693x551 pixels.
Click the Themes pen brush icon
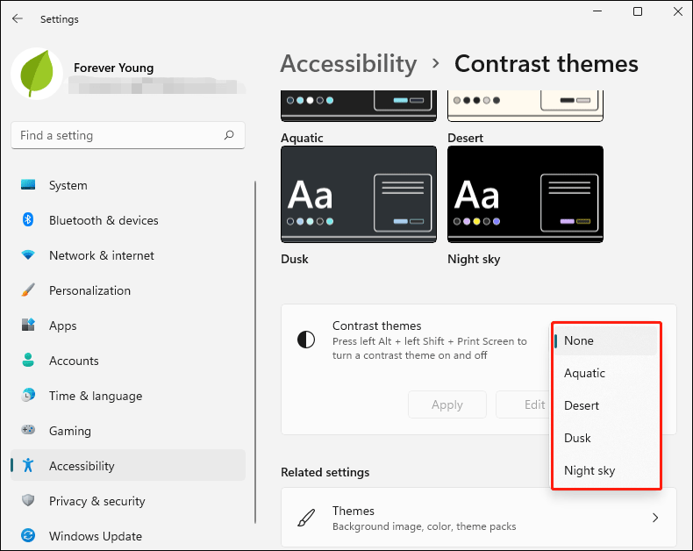coord(306,518)
